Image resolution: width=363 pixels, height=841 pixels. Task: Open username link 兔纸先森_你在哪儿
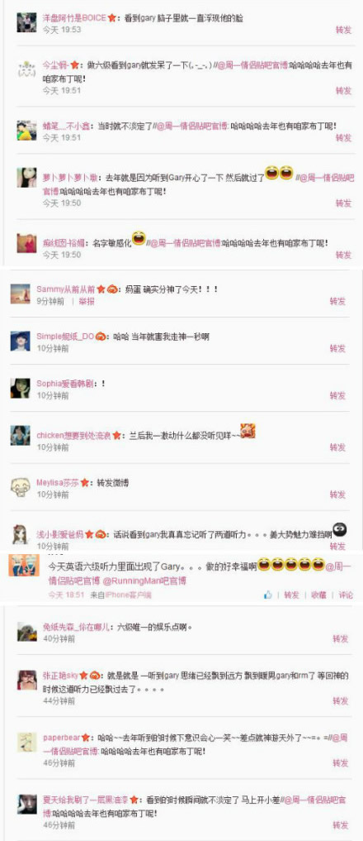[x=77, y=627]
